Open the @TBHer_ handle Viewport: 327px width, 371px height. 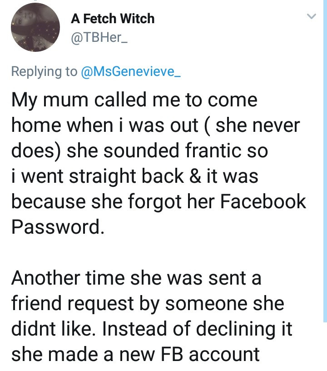tap(99, 37)
